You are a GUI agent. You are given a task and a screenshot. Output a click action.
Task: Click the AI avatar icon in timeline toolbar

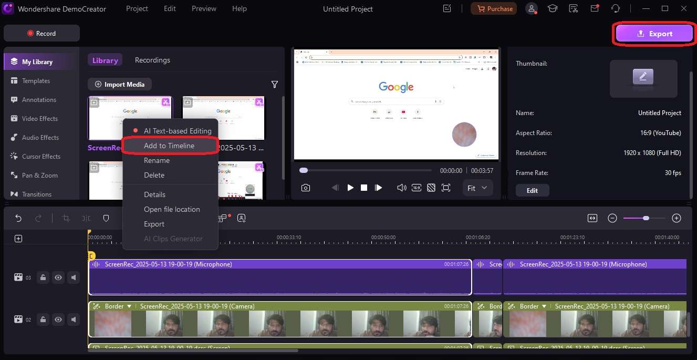tap(241, 218)
